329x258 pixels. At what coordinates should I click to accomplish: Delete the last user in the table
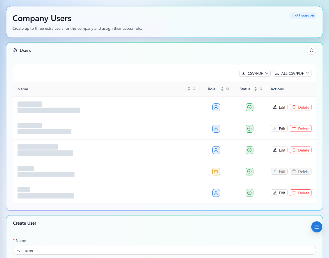coord(301,193)
